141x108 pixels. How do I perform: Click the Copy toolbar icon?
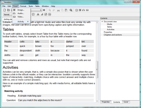pyautogui.click(x=62, y=10)
